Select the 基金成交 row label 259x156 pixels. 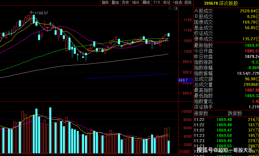click(x=203, y=28)
